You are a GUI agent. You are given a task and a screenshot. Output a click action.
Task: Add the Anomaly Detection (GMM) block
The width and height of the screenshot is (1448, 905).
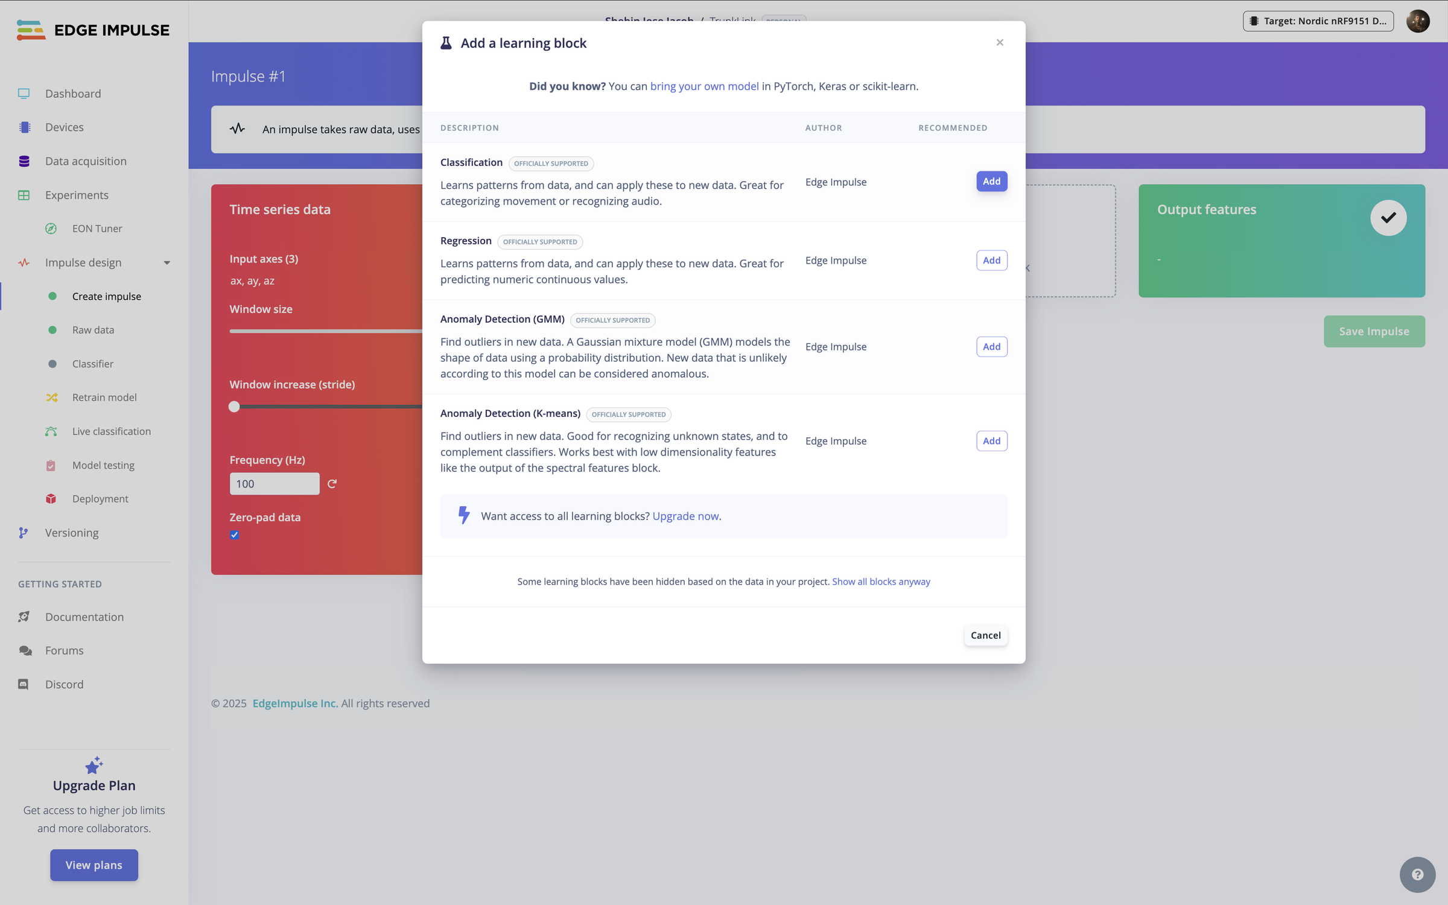pos(992,347)
